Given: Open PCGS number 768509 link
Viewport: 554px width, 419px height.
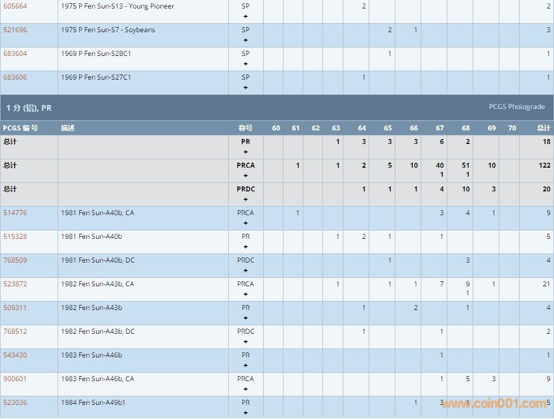Looking at the screenshot, I should coord(15,260).
